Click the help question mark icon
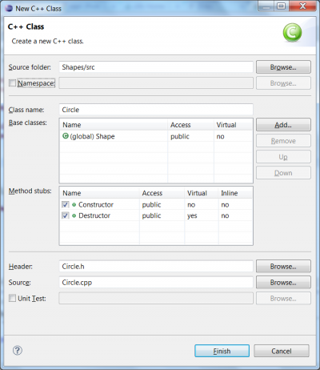320x370 pixels. point(18,350)
